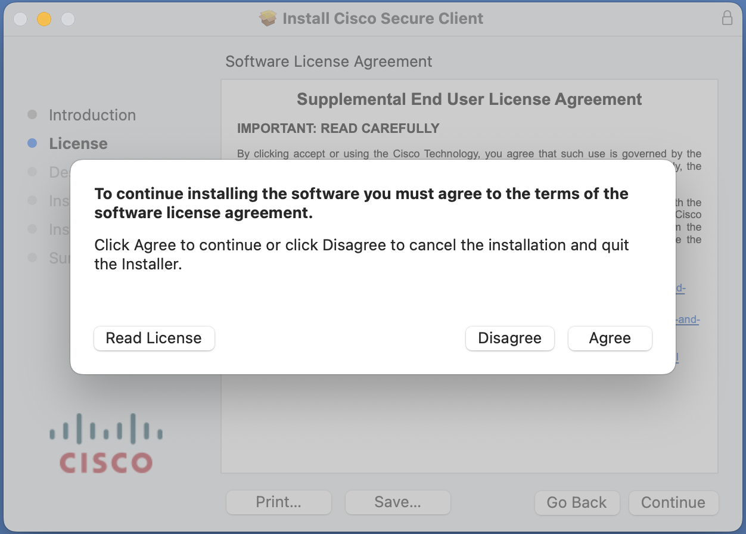This screenshot has height=534, width=746.
Task: Click the Continue button
Action: point(673,502)
